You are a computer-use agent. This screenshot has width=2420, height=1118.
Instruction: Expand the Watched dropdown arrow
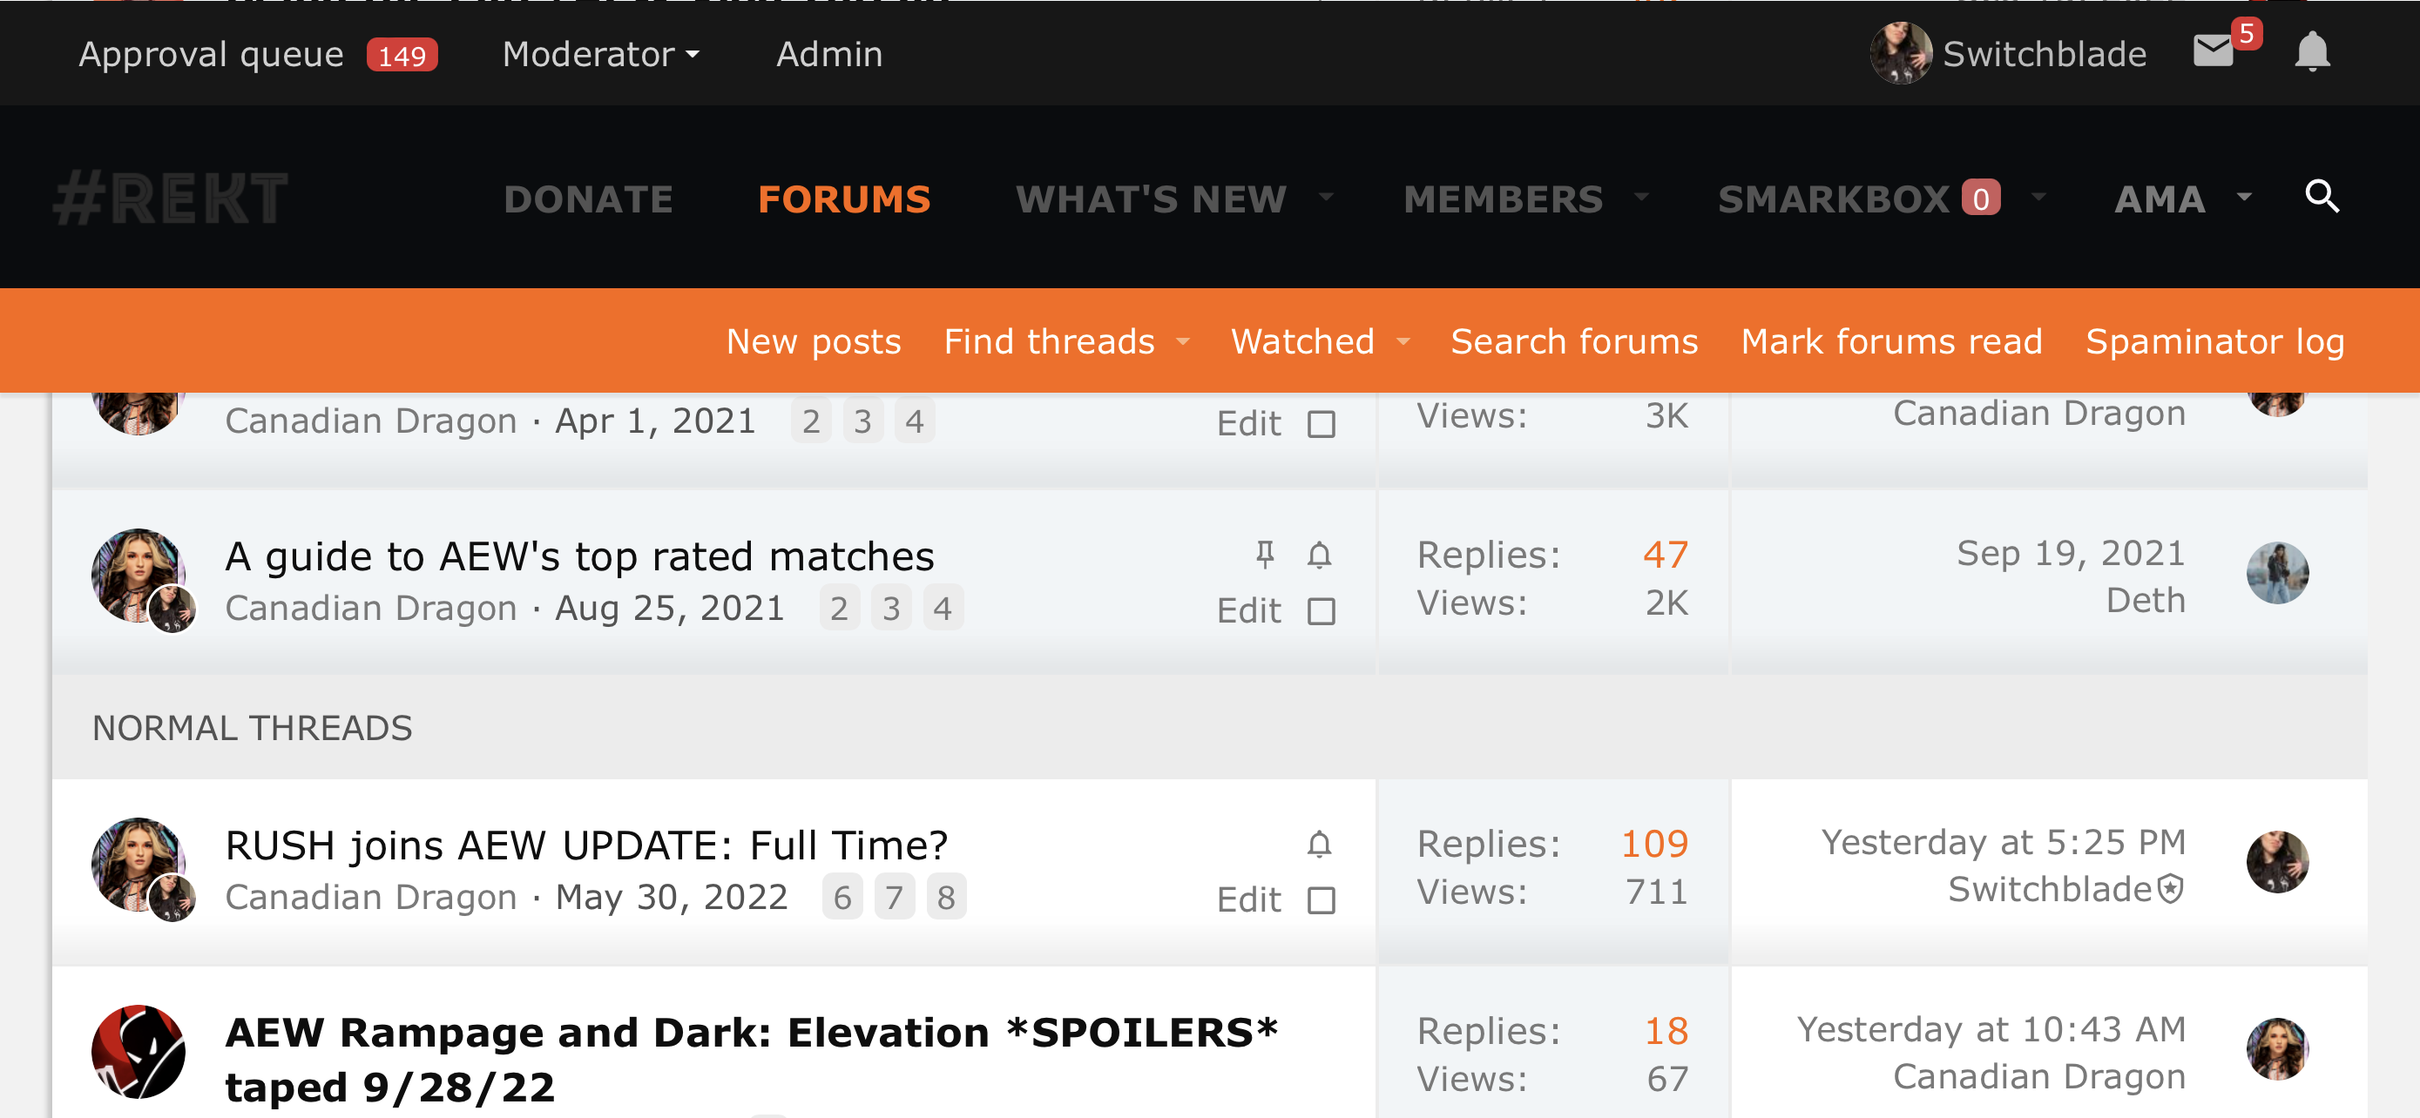tap(1403, 341)
